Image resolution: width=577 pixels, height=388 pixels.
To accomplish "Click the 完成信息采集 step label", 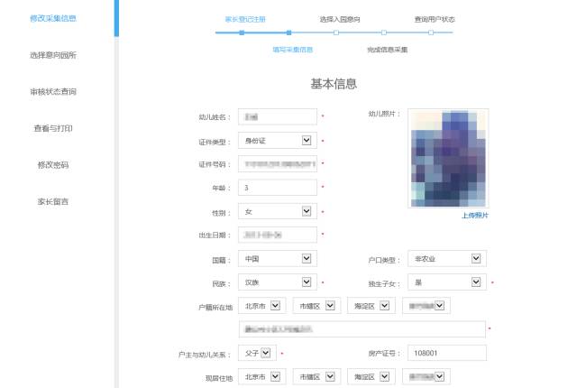I will (x=388, y=50).
